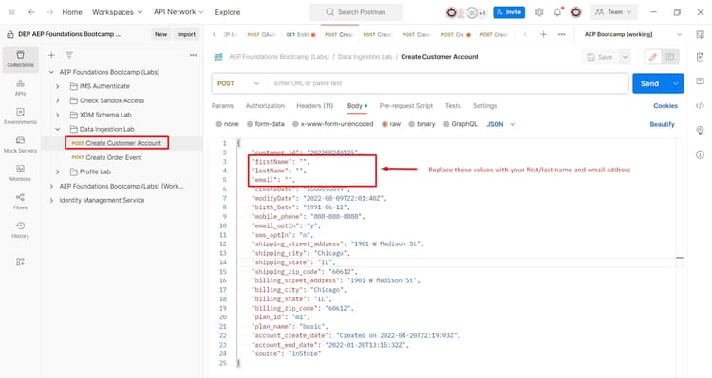Viewport: 712px width, 378px height.
Task: Open the JSON format dropdown
Action: [x=500, y=124]
